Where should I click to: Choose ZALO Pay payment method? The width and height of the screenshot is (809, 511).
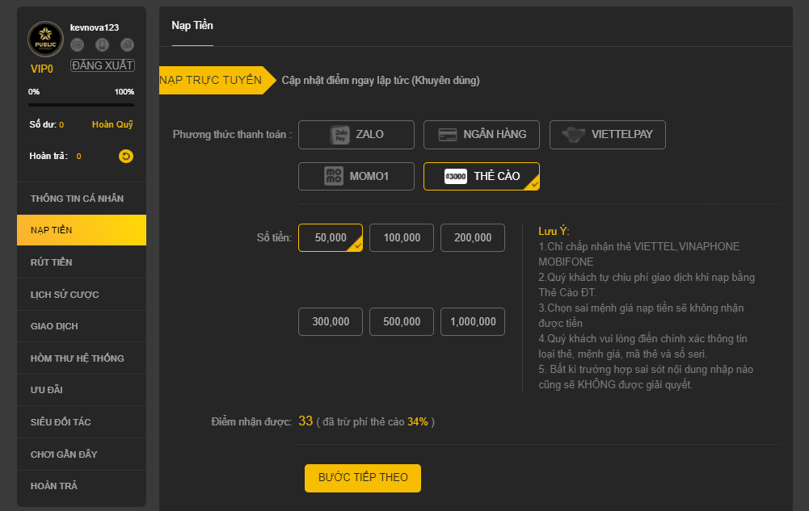click(x=356, y=135)
